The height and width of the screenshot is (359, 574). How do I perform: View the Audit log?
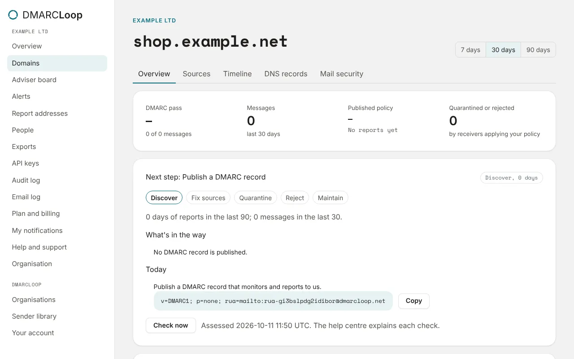(x=57, y=180)
